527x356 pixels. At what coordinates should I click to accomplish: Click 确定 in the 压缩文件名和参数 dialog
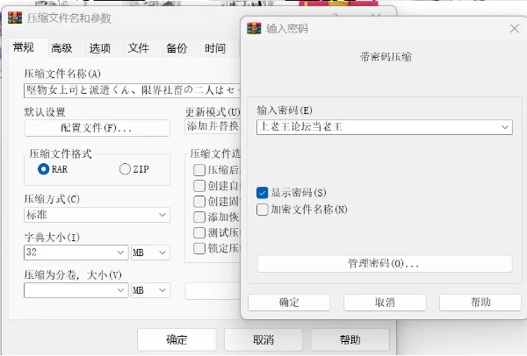pos(176,340)
